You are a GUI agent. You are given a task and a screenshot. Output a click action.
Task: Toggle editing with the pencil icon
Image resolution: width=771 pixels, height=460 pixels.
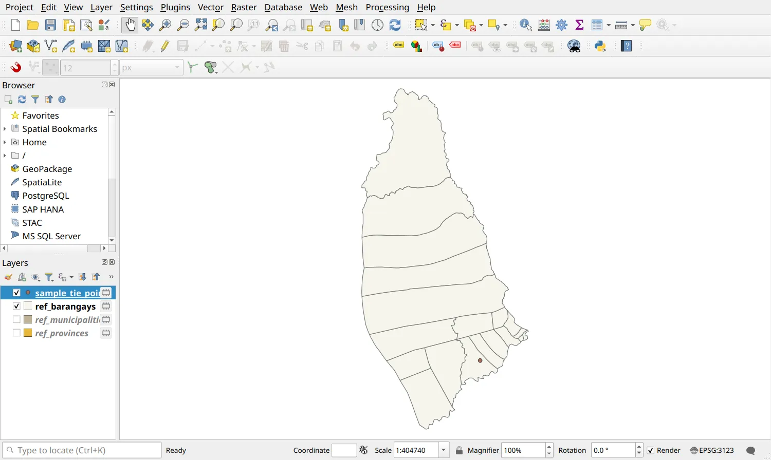coord(165,46)
